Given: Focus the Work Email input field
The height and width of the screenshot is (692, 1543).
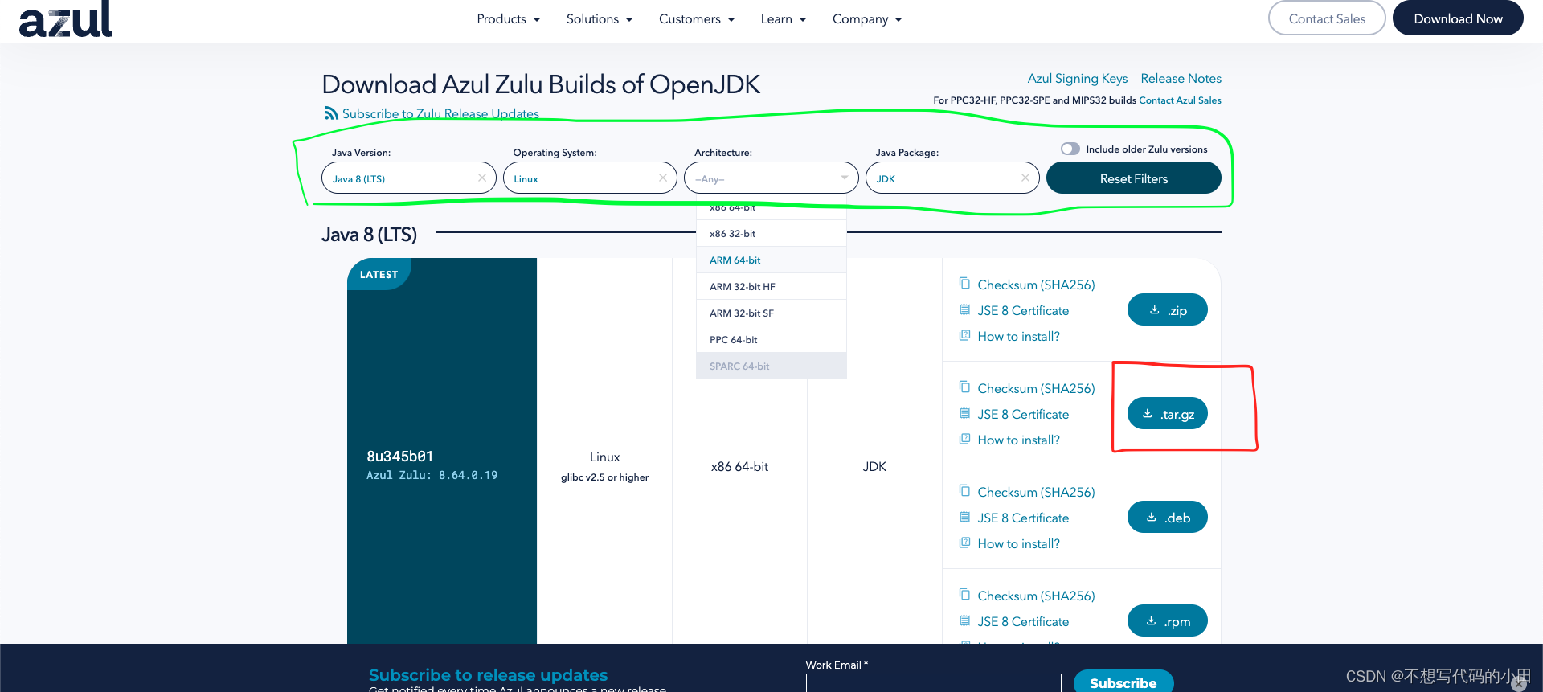Looking at the screenshot, I should click(x=933, y=683).
